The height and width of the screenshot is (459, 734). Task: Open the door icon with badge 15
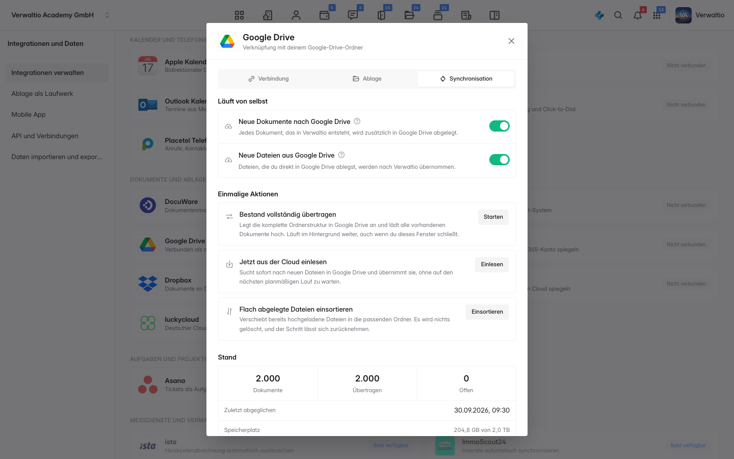coord(381,15)
